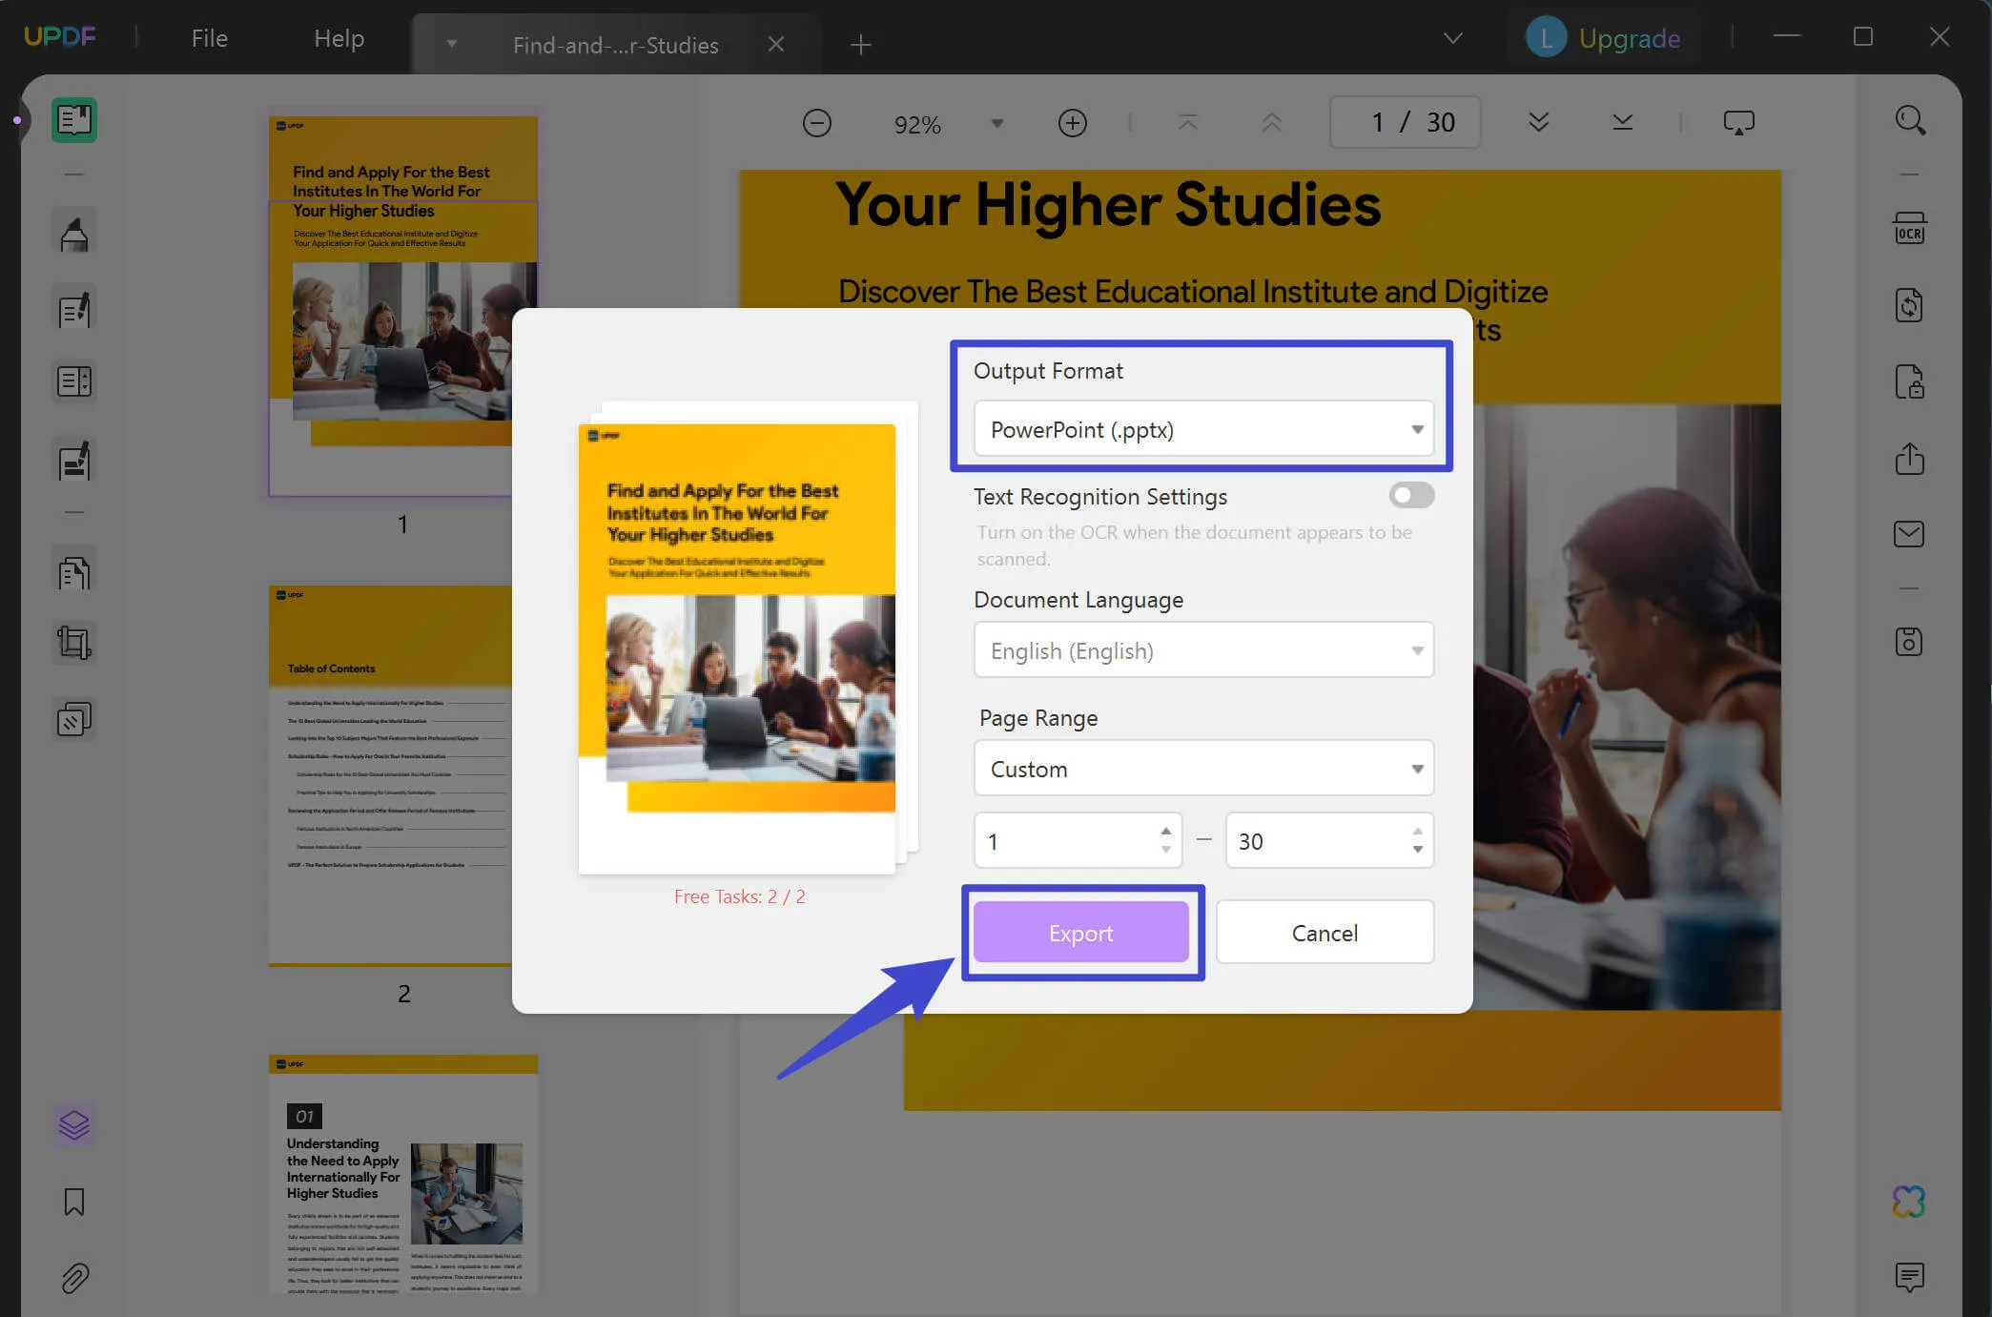The image size is (1992, 1317).
Task: Click the Cancel button
Action: [1325, 933]
